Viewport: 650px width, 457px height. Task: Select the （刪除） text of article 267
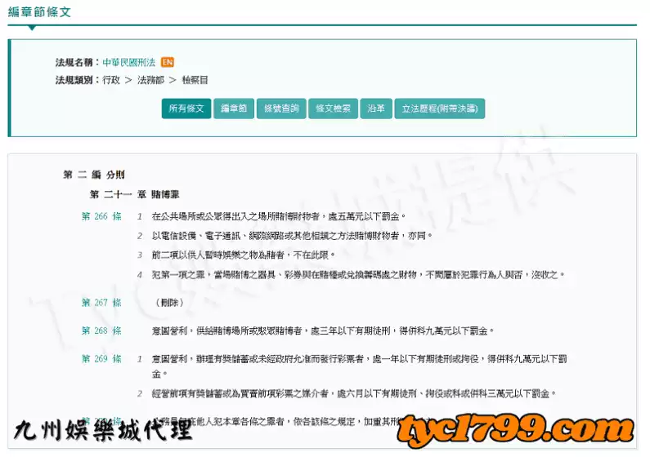(169, 303)
